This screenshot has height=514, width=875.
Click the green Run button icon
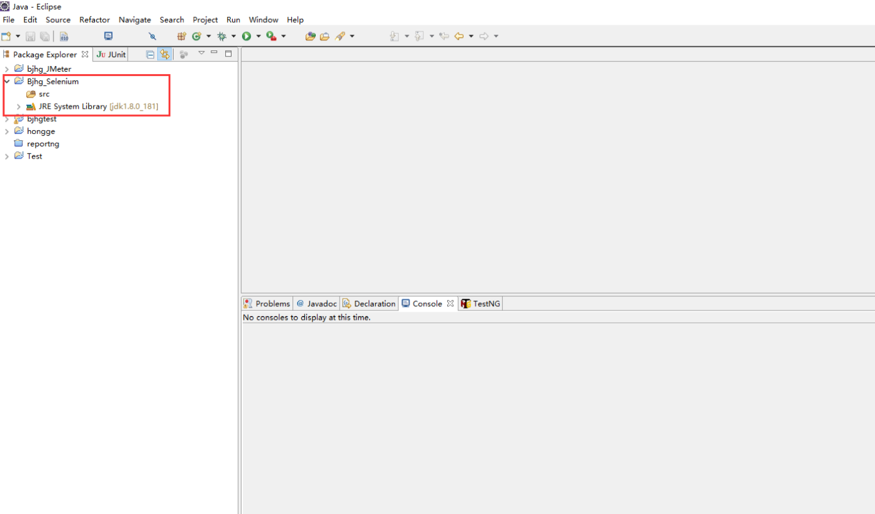(x=247, y=36)
